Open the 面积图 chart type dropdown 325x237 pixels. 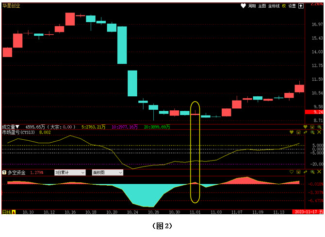107,172
